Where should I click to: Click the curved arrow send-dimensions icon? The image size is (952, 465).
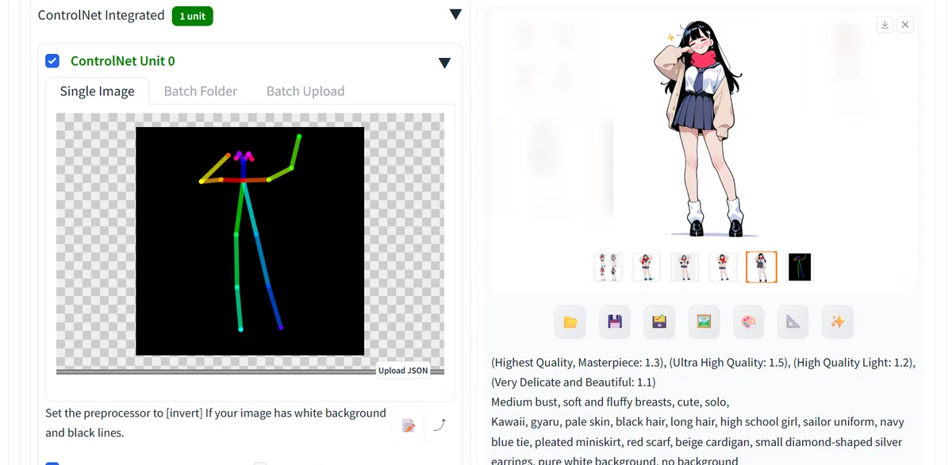coord(440,425)
